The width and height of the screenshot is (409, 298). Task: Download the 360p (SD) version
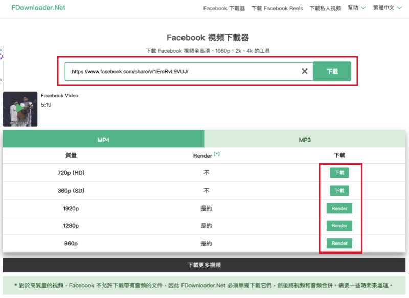point(339,191)
